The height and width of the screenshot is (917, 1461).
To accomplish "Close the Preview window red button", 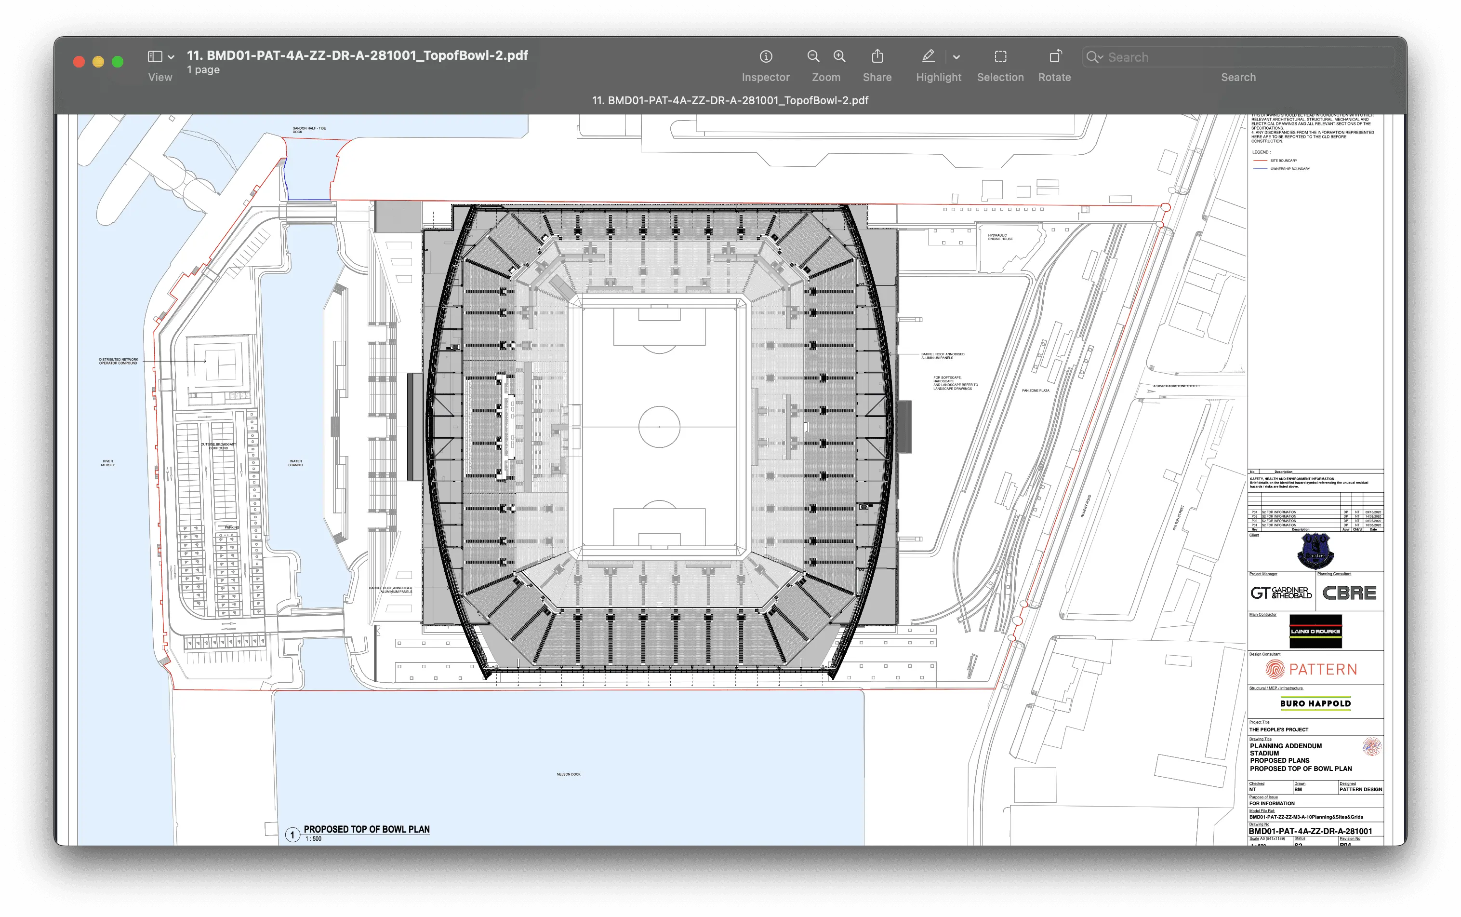I will coord(79,61).
